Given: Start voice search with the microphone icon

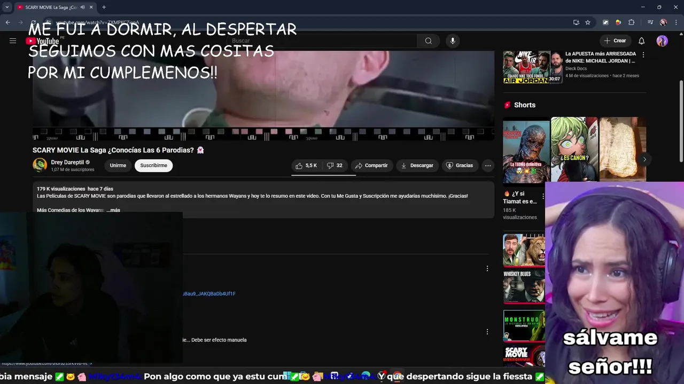Looking at the screenshot, I should 453,41.
